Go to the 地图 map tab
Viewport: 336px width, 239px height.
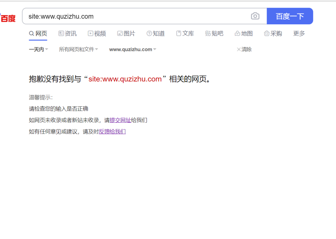243,34
